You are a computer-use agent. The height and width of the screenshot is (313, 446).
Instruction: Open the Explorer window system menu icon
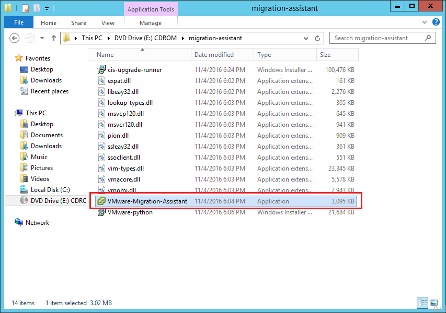8,8
